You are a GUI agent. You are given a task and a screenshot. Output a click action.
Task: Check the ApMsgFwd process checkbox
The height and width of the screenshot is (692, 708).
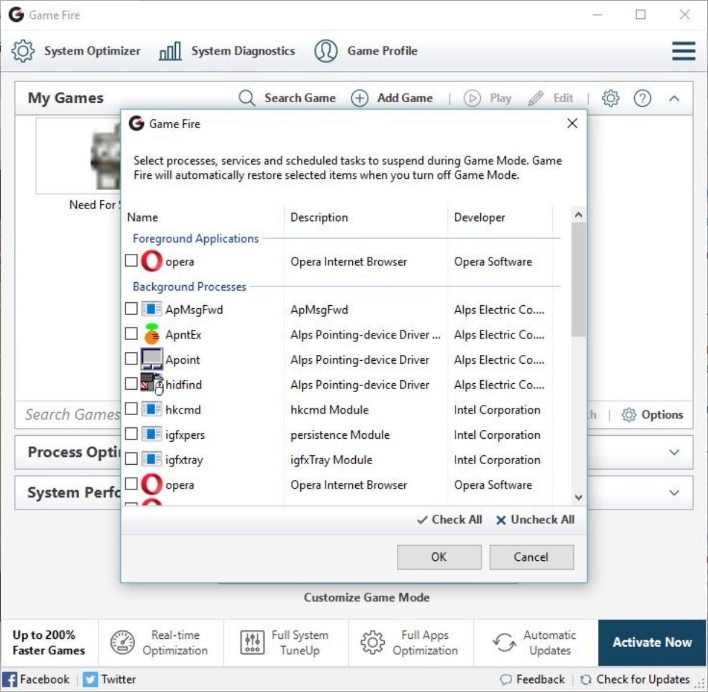(x=132, y=309)
